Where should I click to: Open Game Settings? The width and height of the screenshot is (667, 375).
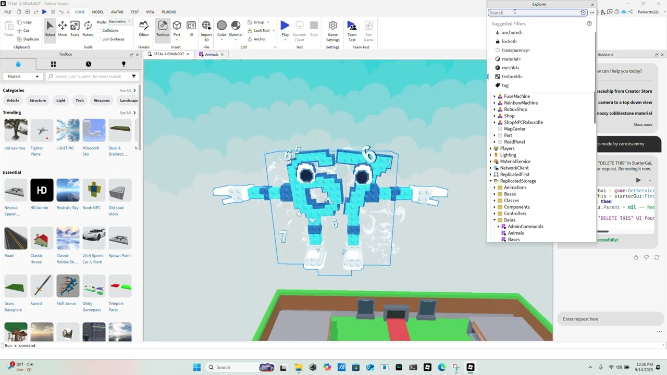(x=332, y=31)
